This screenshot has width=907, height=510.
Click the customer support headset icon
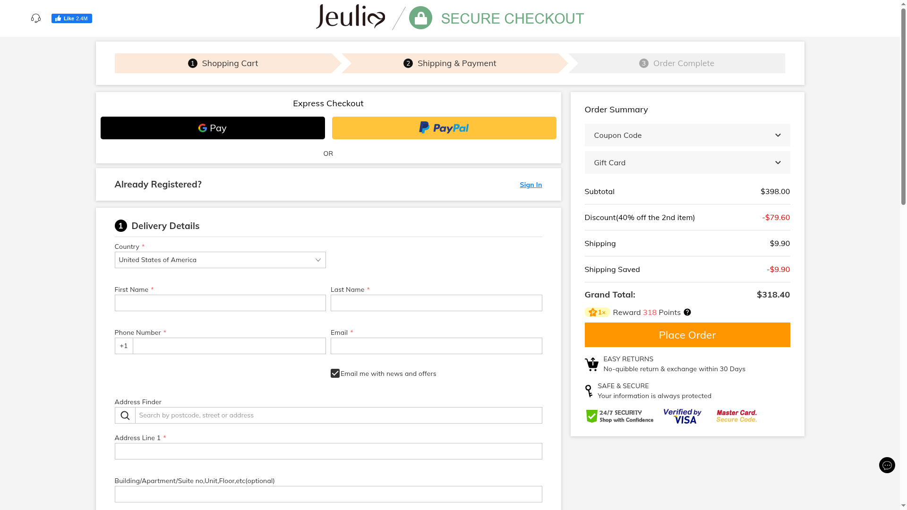(36, 18)
